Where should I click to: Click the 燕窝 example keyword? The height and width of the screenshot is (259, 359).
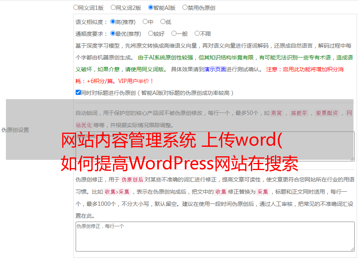tap(277, 113)
